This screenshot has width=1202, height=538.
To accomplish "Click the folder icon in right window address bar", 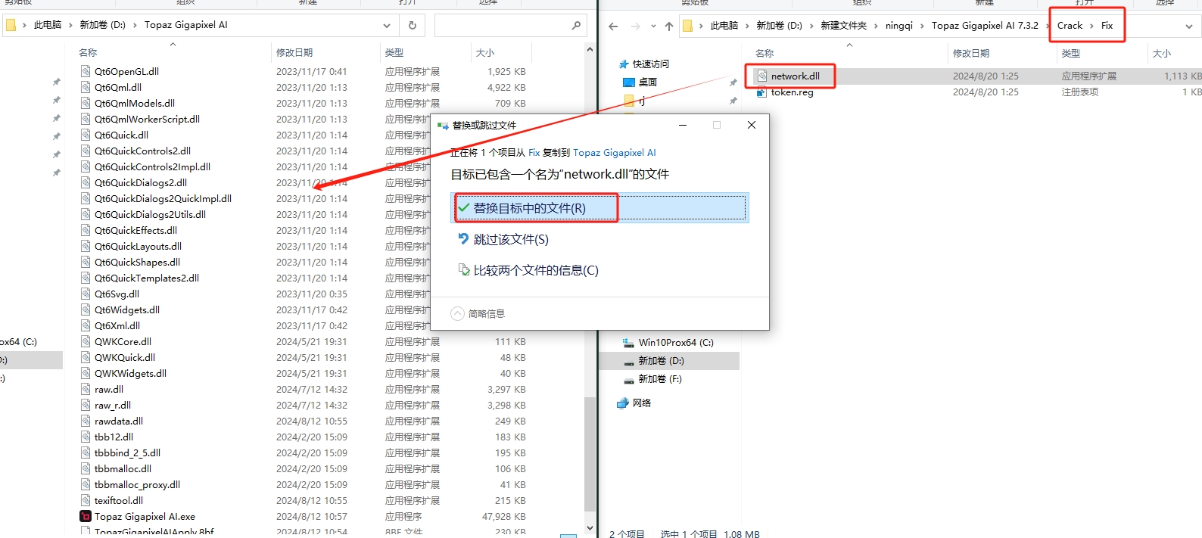I will pyautogui.click(x=687, y=26).
